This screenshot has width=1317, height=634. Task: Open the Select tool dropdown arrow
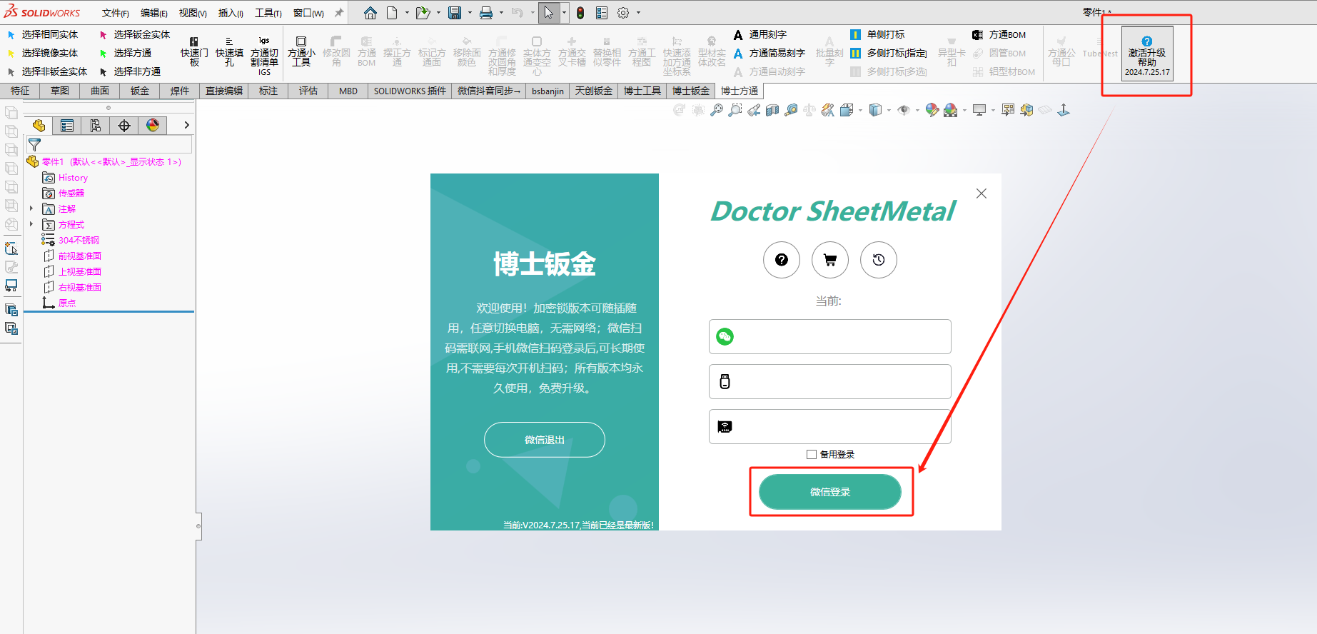564,13
